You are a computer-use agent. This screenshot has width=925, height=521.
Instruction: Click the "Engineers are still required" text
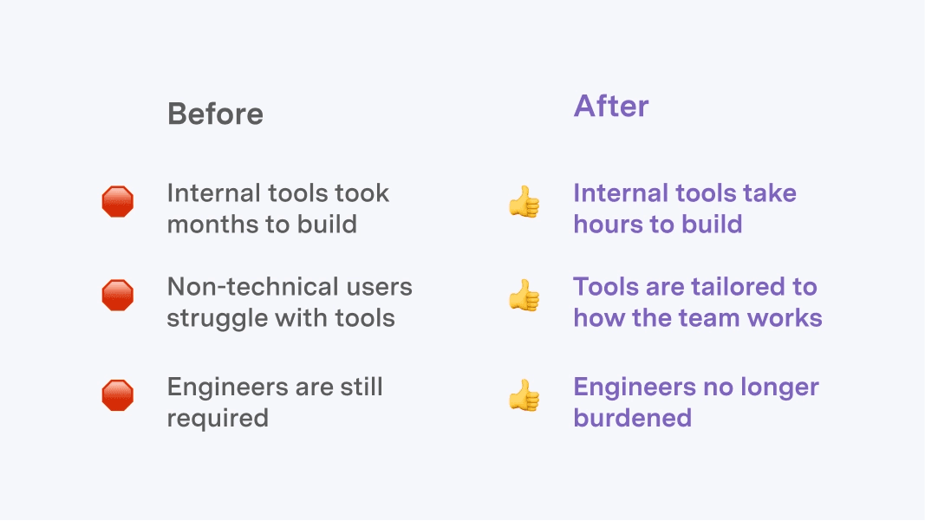click(x=274, y=402)
